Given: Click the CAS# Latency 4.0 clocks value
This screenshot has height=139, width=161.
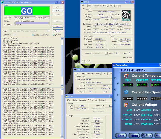Looking at the screenshot, I should pos(97,124).
